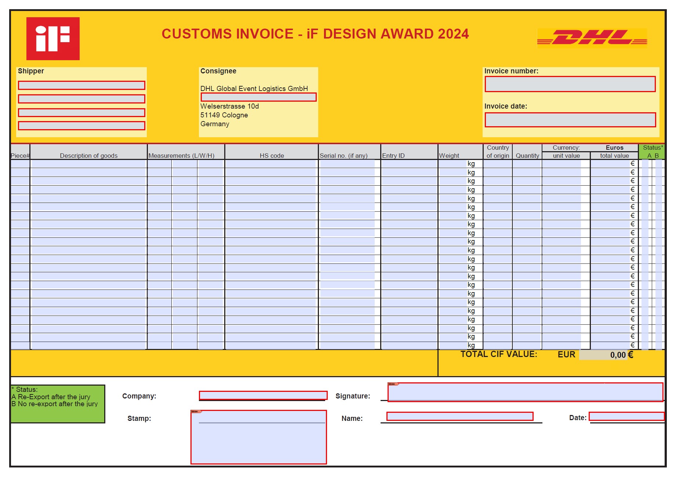
Task: Click the Weight column header
Action: [x=449, y=156]
